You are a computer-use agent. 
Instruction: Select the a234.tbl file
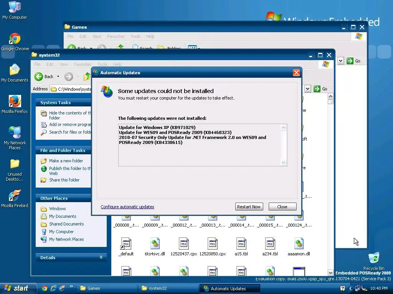coord(270,247)
